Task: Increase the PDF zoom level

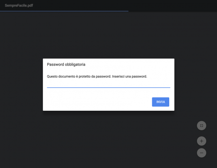Action: tap(201, 141)
